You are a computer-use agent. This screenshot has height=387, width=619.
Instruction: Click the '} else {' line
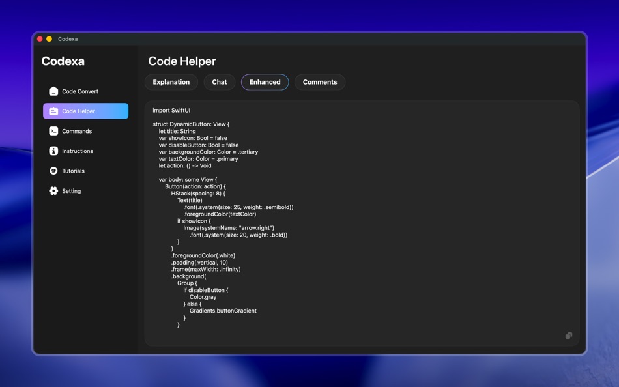coord(192,304)
